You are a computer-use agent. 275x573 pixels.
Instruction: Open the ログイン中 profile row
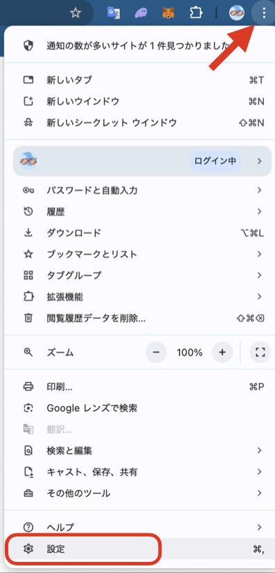142,161
